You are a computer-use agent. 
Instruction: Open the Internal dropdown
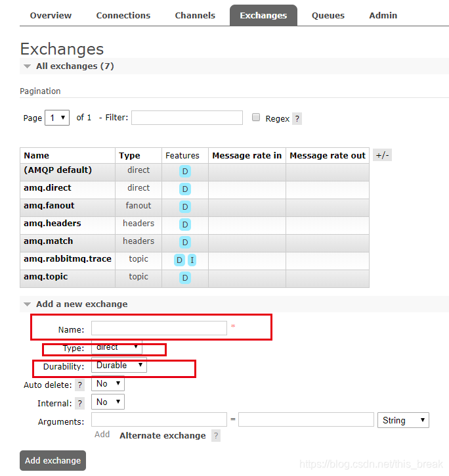point(108,402)
